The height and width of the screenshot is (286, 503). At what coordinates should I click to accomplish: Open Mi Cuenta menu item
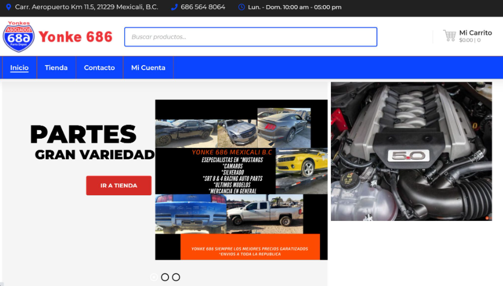point(148,67)
